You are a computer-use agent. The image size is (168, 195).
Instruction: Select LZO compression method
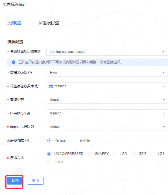(x=115, y=154)
